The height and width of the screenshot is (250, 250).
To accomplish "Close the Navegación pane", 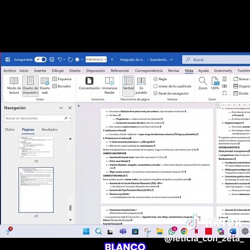I will (x=70, y=108).
